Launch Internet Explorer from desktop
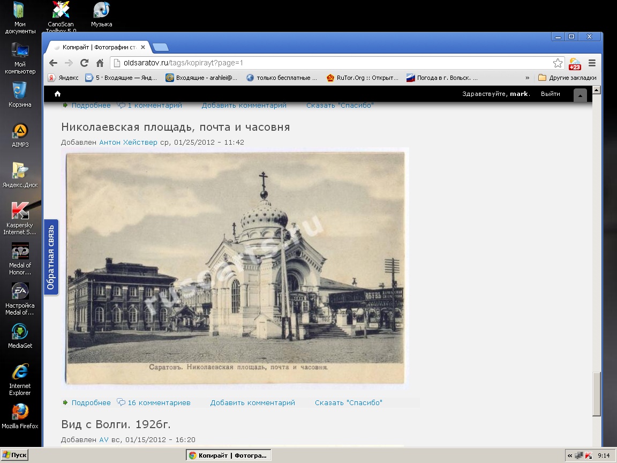The width and height of the screenshot is (617, 463). pos(20,379)
